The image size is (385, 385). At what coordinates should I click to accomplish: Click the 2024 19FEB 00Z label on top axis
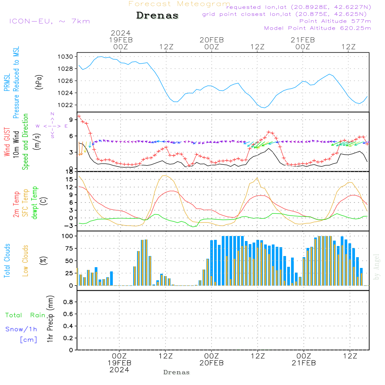coord(121,40)
